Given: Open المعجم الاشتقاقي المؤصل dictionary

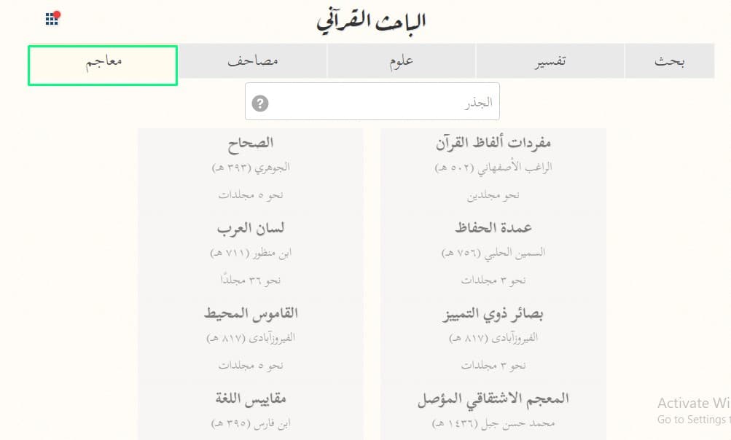Looking at the screenshot, I should click(493, 399).
